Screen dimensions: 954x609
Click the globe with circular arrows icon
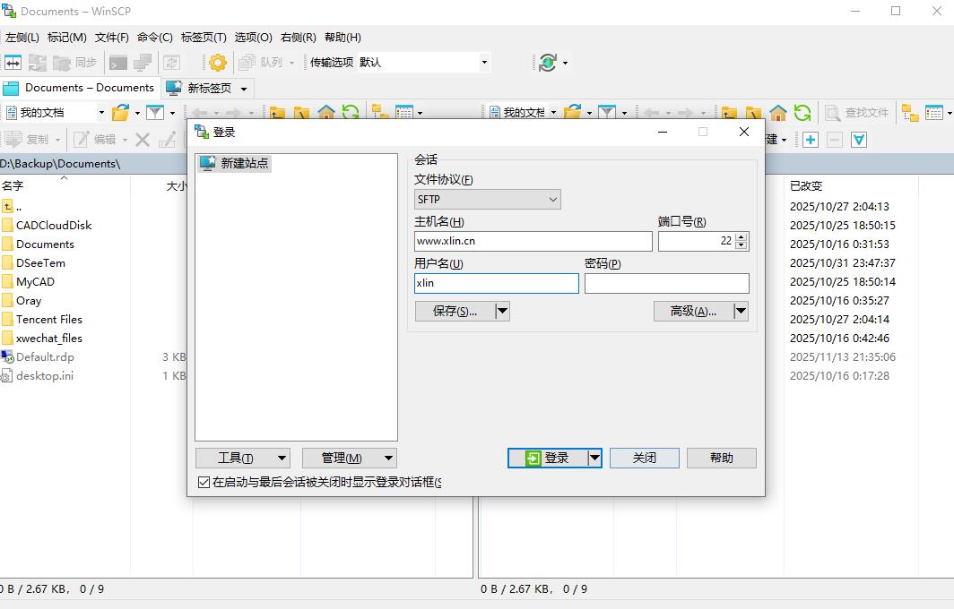(x=548, y=62)
